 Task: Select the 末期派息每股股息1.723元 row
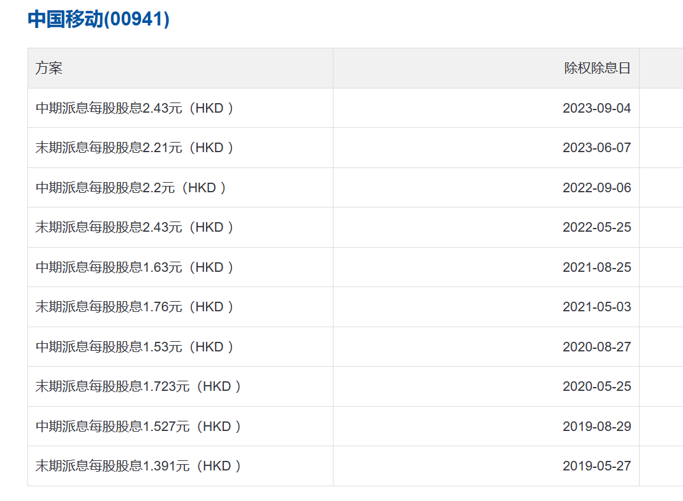(x=355, y=386)
